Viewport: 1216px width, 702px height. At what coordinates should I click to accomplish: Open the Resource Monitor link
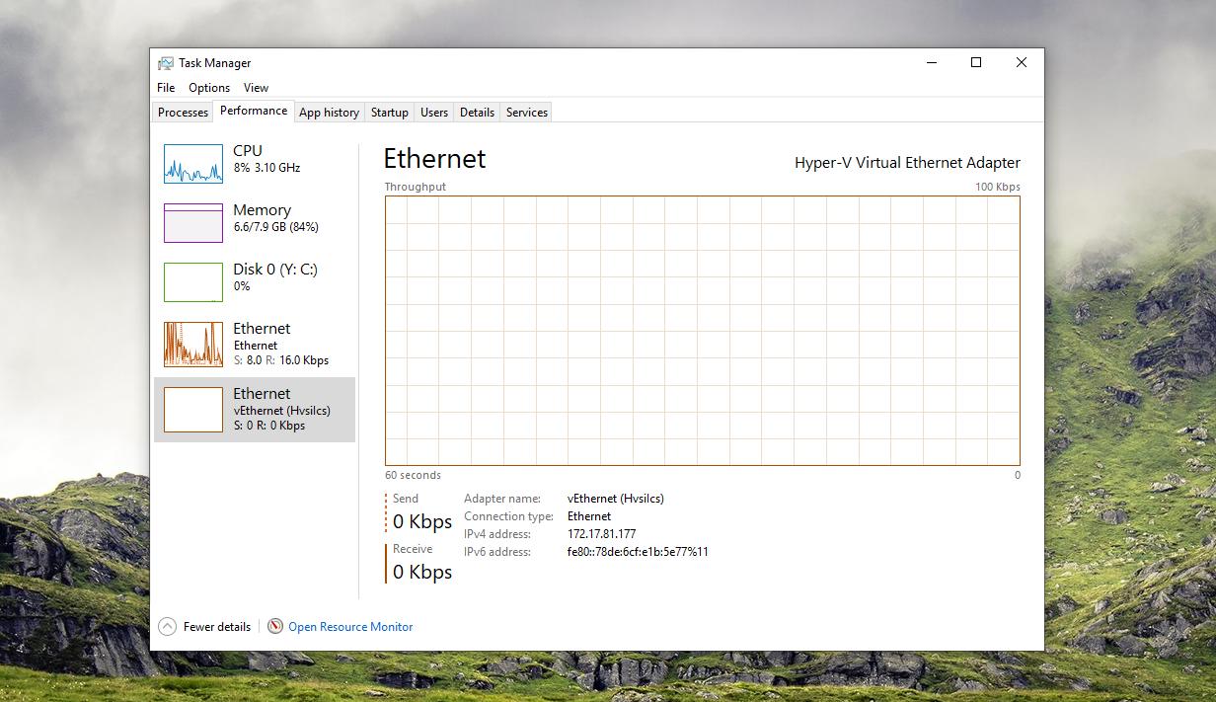[x=350, y=627]
